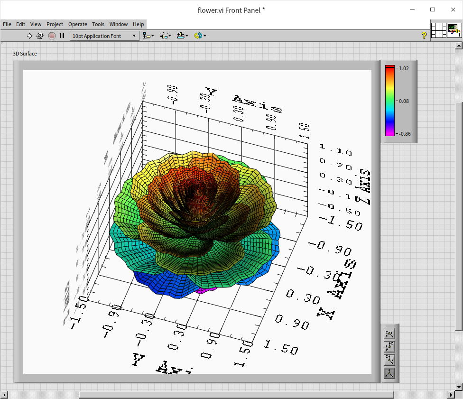Switch graph to YZ plane projection

point(389,360)
